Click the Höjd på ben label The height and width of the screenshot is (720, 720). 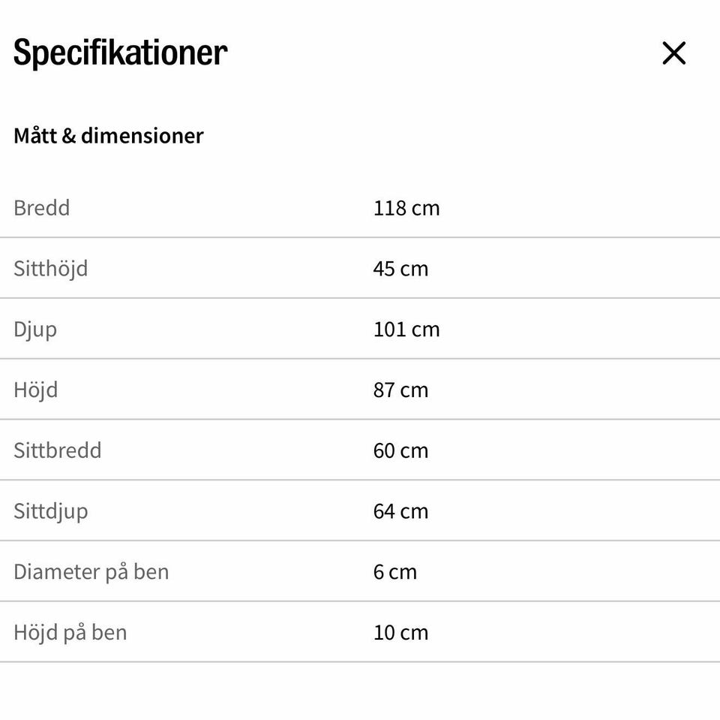70,632
